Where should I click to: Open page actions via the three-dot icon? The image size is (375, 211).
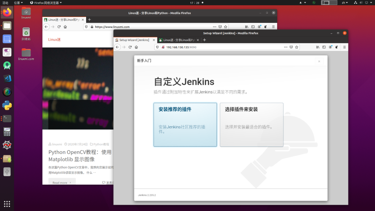[285, 47]
